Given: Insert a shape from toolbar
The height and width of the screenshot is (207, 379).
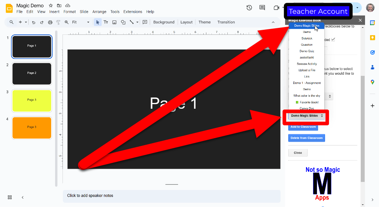Looking at the screenshot, I should click(123, 22).
